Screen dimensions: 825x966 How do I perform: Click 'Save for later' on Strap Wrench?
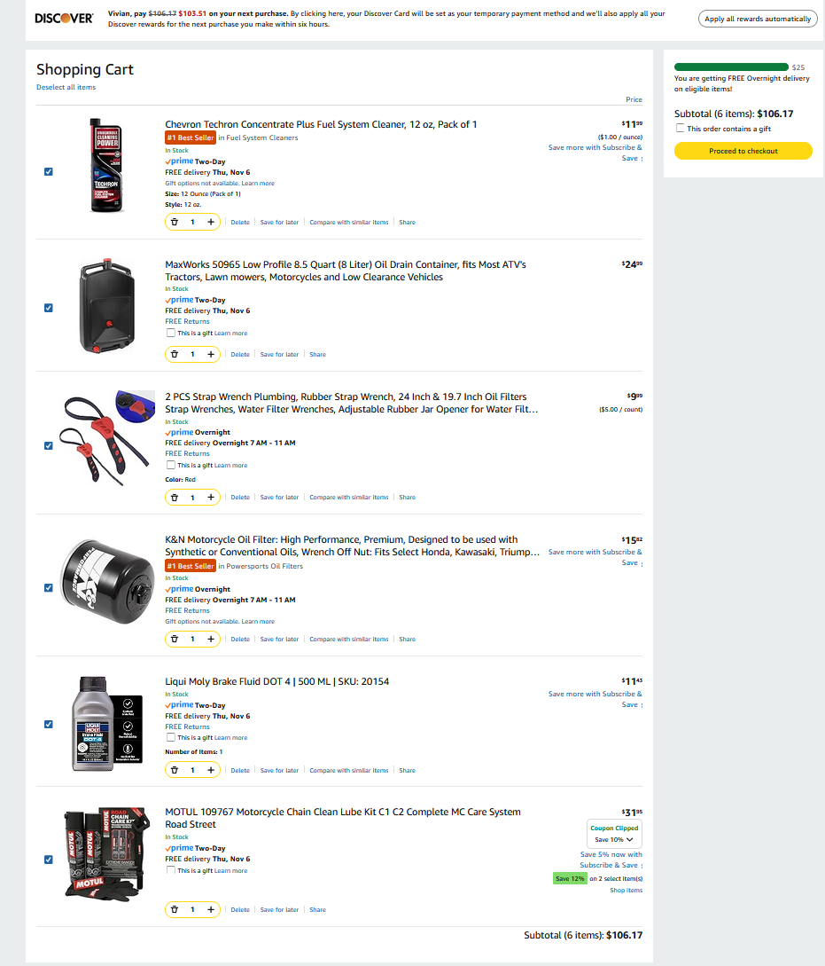pos(279,498)
